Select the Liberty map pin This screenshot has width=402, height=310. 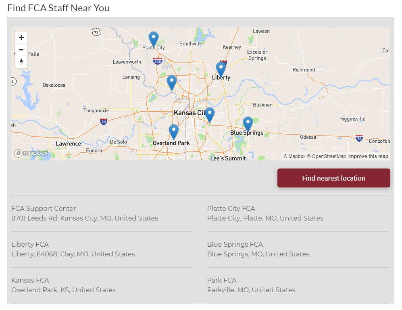click(221, 68)
